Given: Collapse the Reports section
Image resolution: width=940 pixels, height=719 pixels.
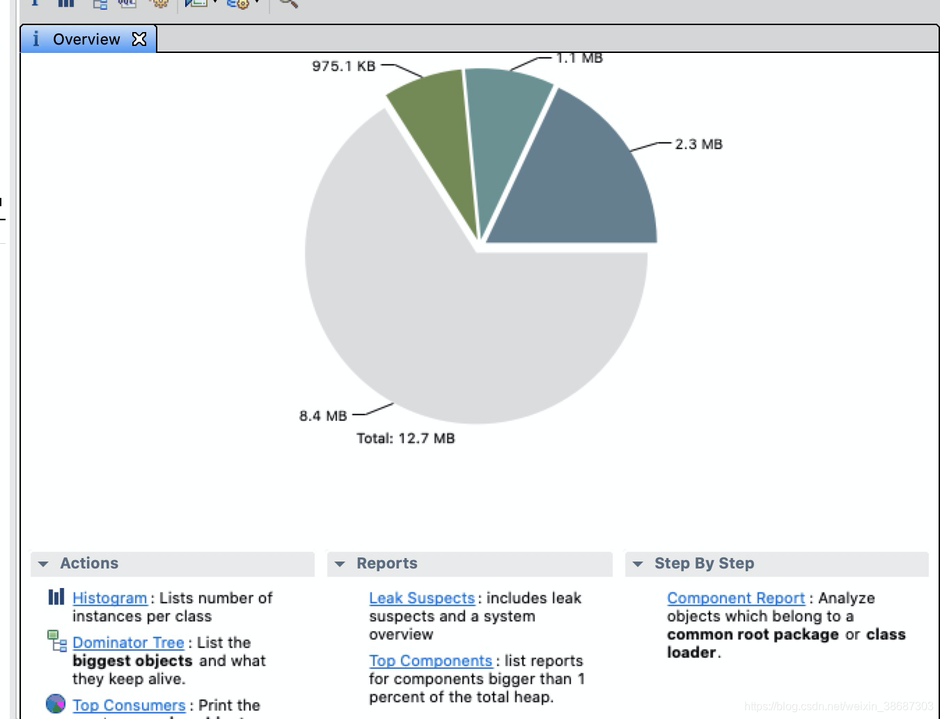Looking at the screenshot, I should pyautogui.click(x=340, y=564).
